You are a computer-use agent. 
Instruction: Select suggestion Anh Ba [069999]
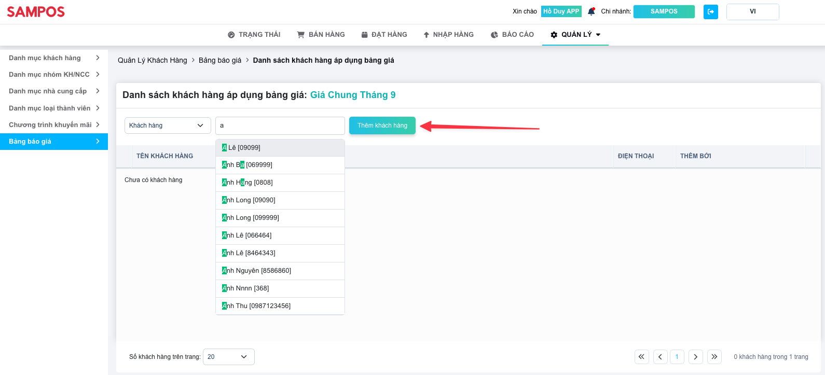(x=280, y=165)
